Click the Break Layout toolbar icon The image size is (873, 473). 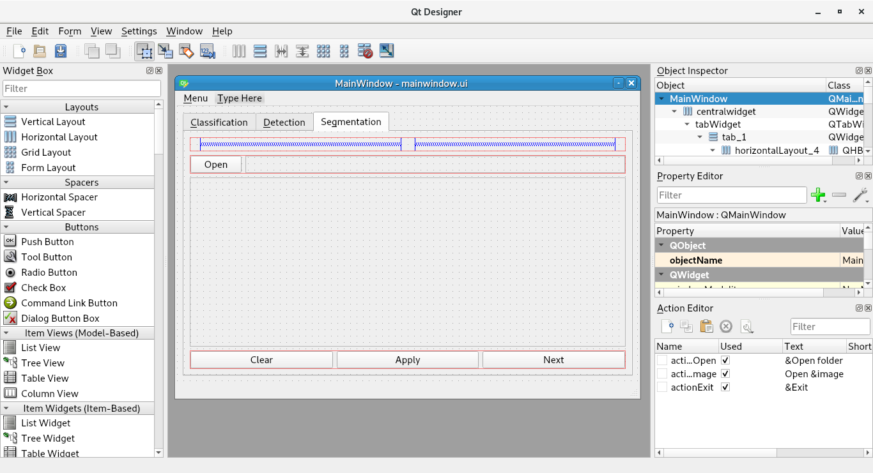tap(365, 51)
